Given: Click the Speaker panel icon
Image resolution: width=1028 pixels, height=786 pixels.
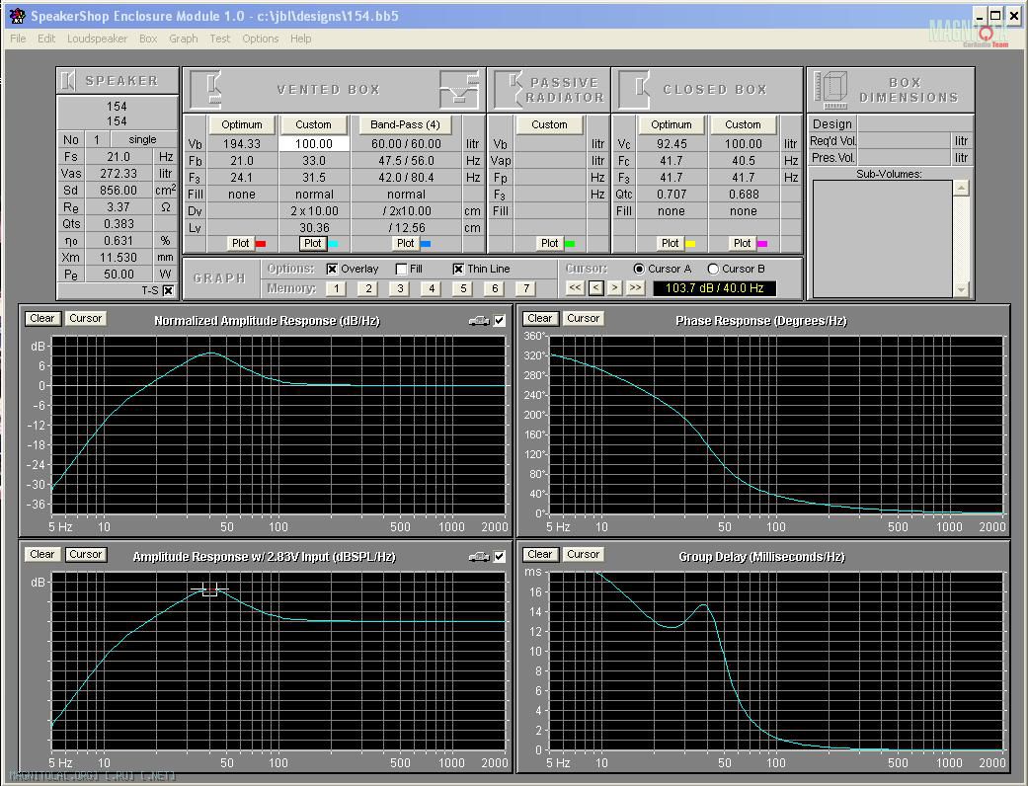Looking at the screenshot, I should point(68,81).
